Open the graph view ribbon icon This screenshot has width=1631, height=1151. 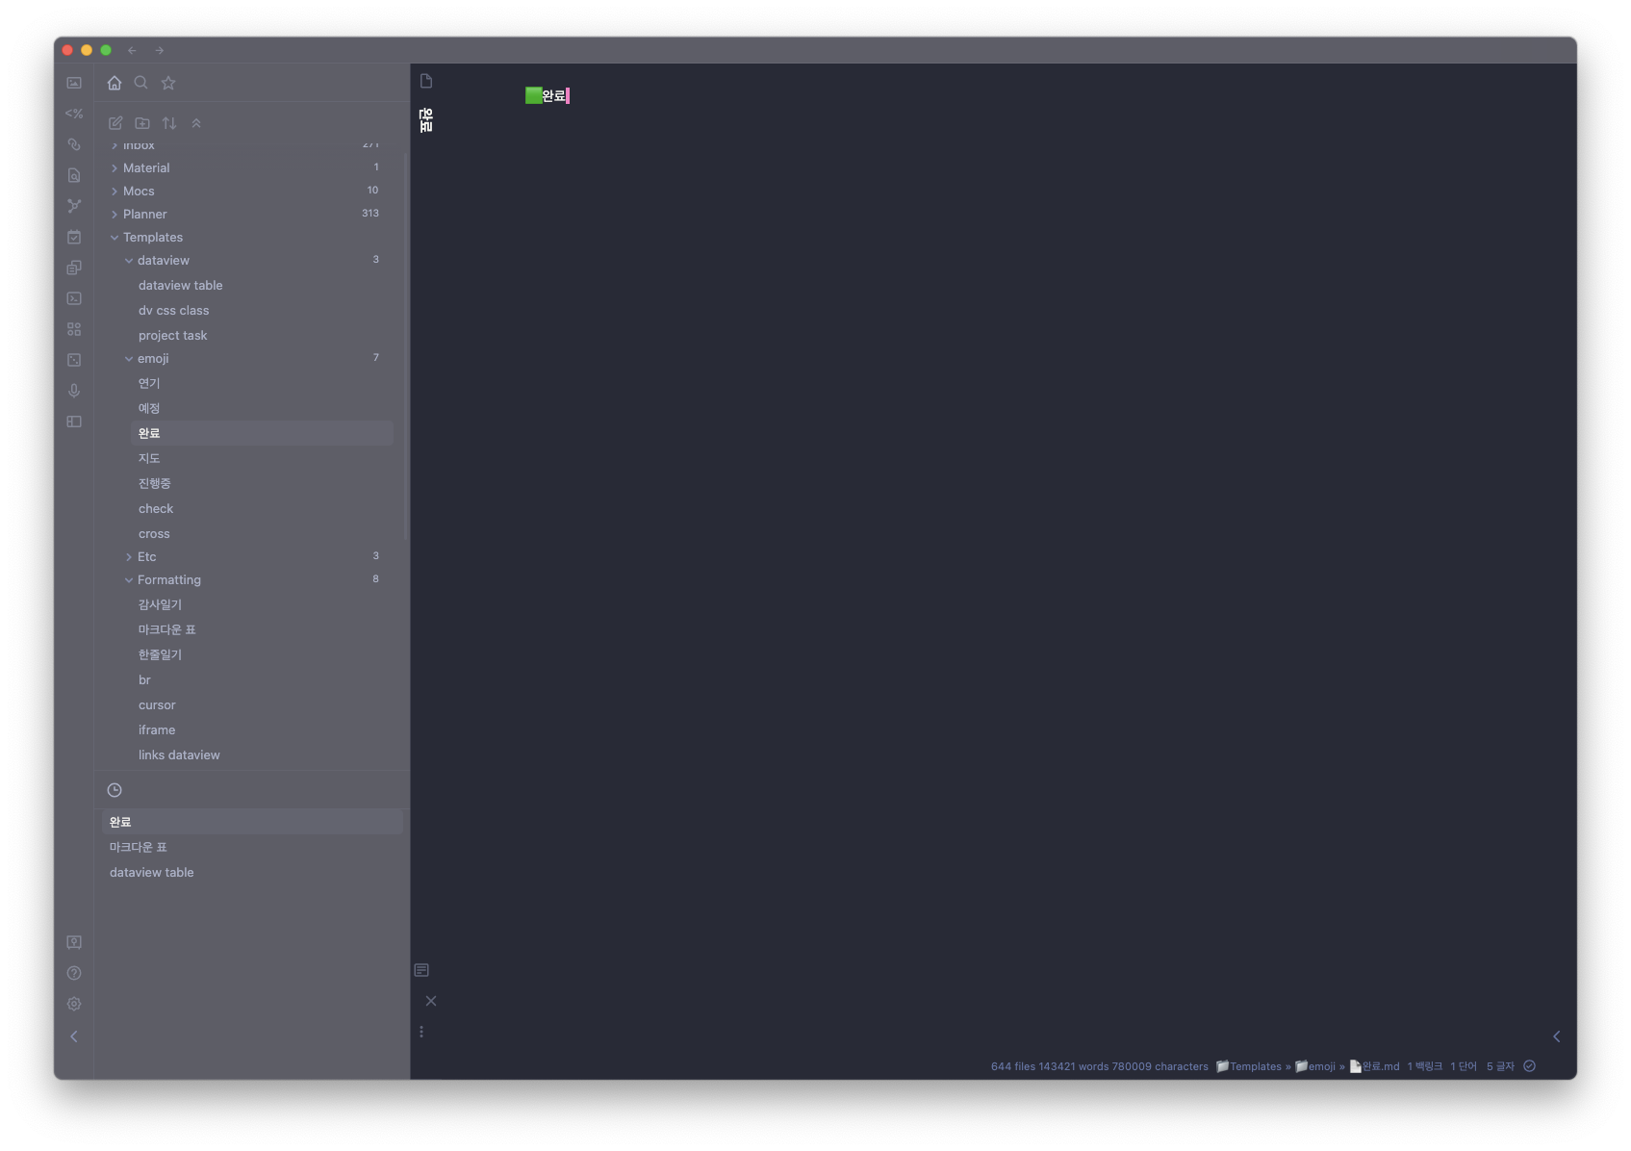pyautogui.click(x=74, y=206)
